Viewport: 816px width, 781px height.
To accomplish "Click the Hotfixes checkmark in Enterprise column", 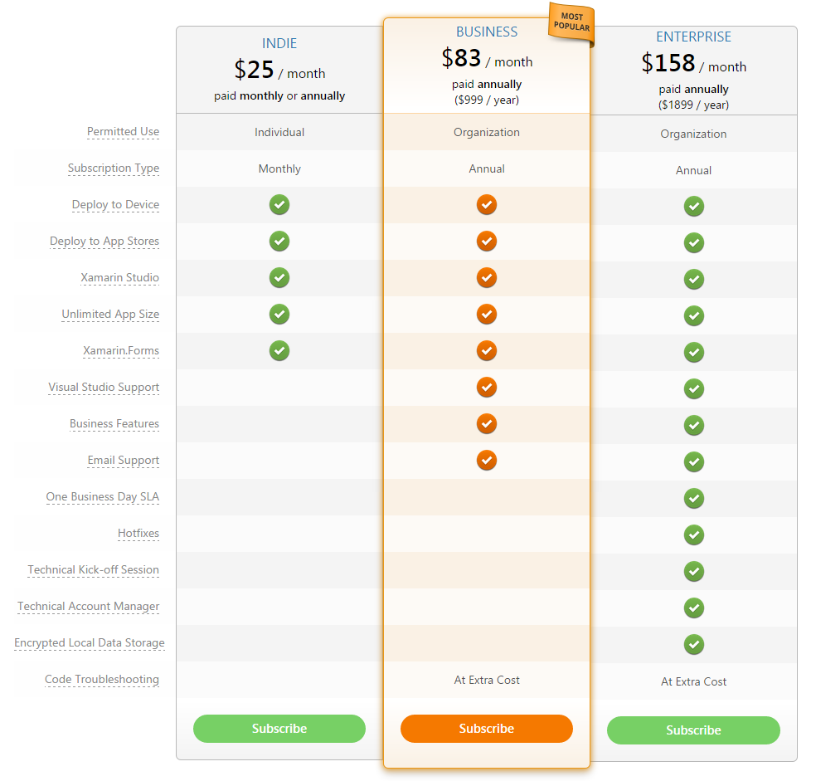I will click(694, 535).
